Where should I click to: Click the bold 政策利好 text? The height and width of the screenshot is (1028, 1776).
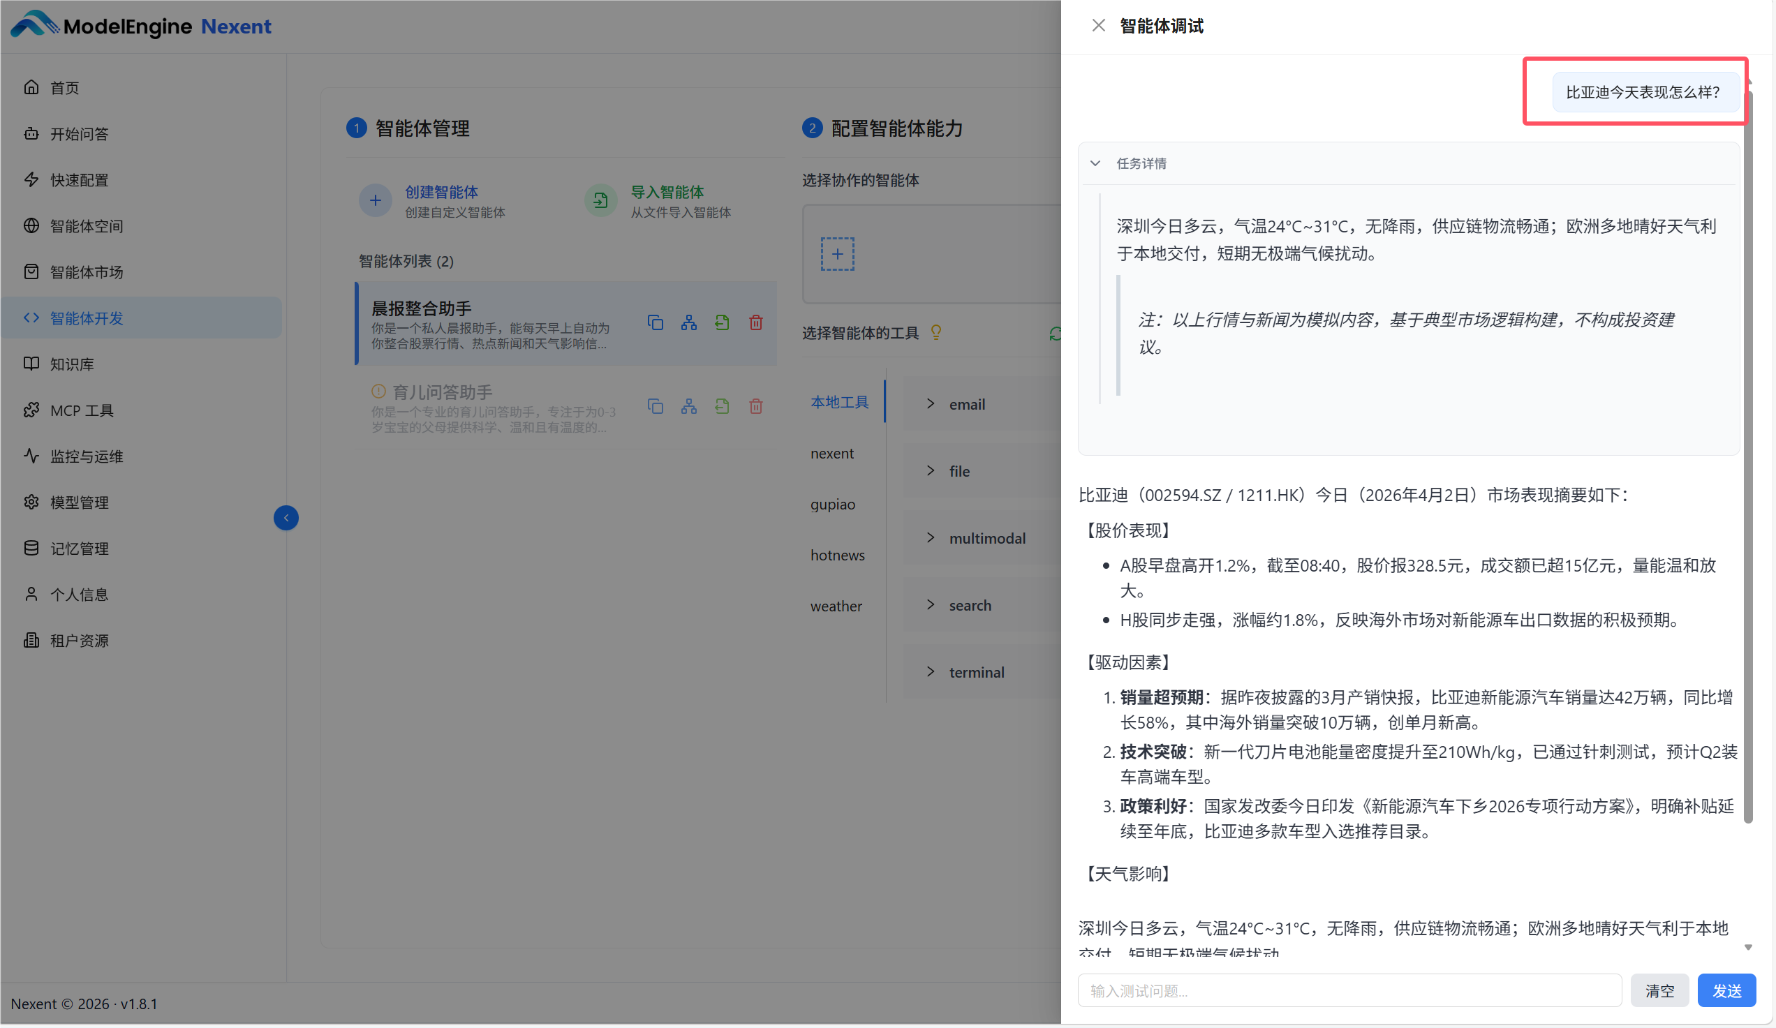point(1153,806)
